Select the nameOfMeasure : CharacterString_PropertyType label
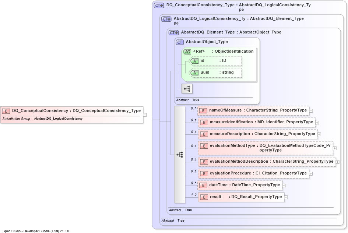 [258, 110]
